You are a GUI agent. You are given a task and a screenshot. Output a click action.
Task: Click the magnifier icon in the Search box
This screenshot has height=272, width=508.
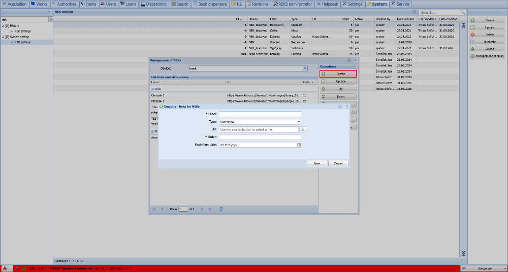click(x=463, y=12)
